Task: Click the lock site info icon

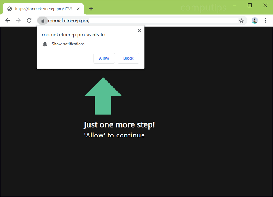Action: point(42,21)
